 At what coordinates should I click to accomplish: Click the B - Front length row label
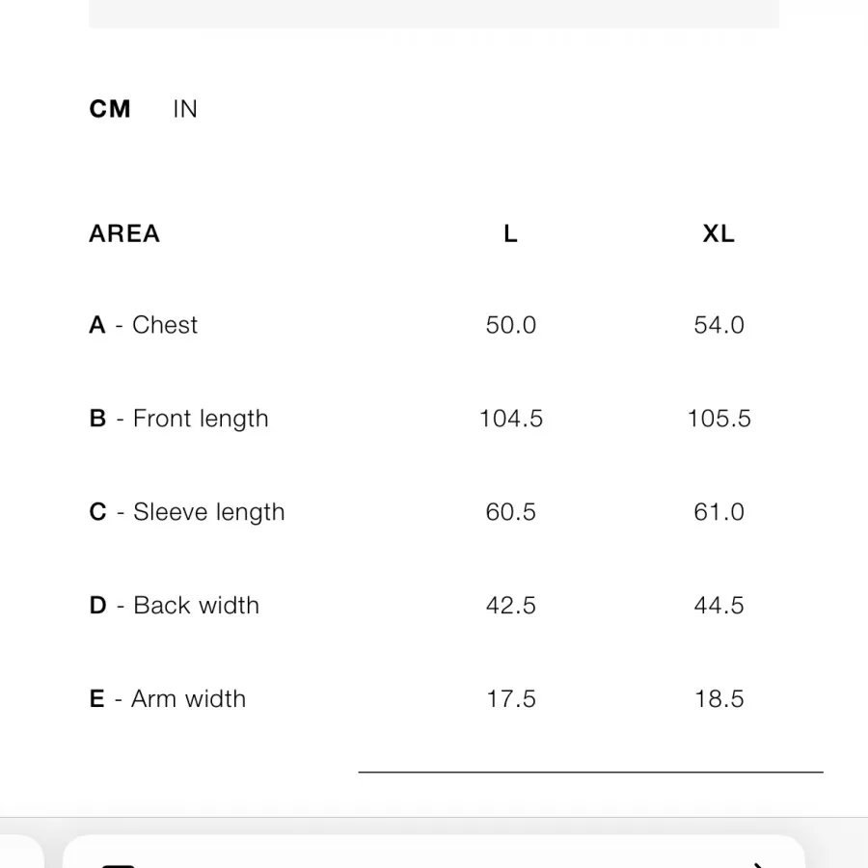click(179, 419)
